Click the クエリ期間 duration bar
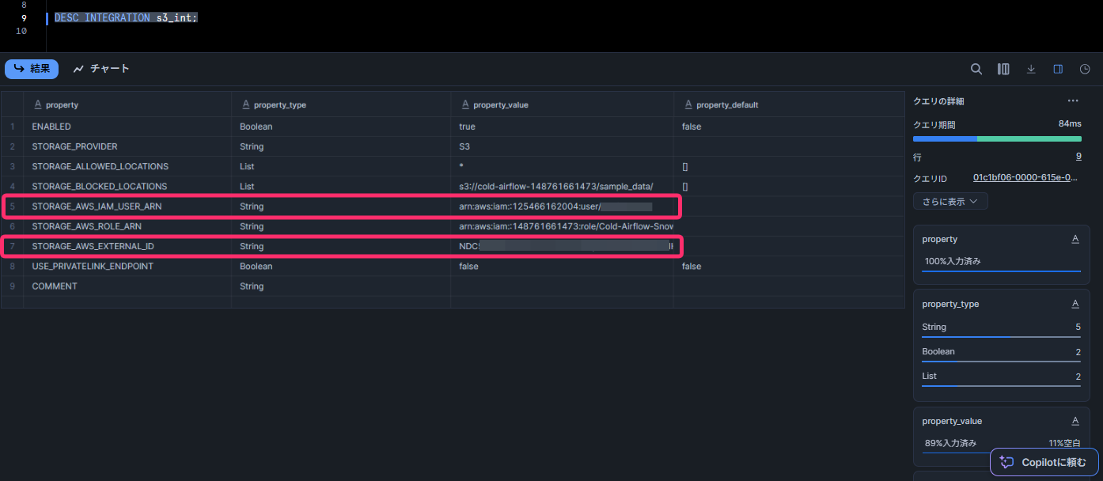This screenshot has height=481, width=1103. coord(997,138)
